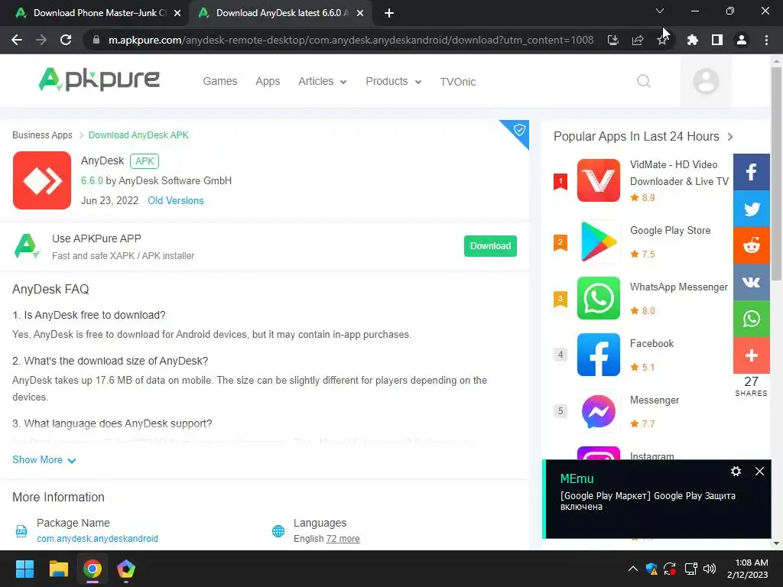
Task: Expand the Products dropdown menu
Action: tap(394, 81)
